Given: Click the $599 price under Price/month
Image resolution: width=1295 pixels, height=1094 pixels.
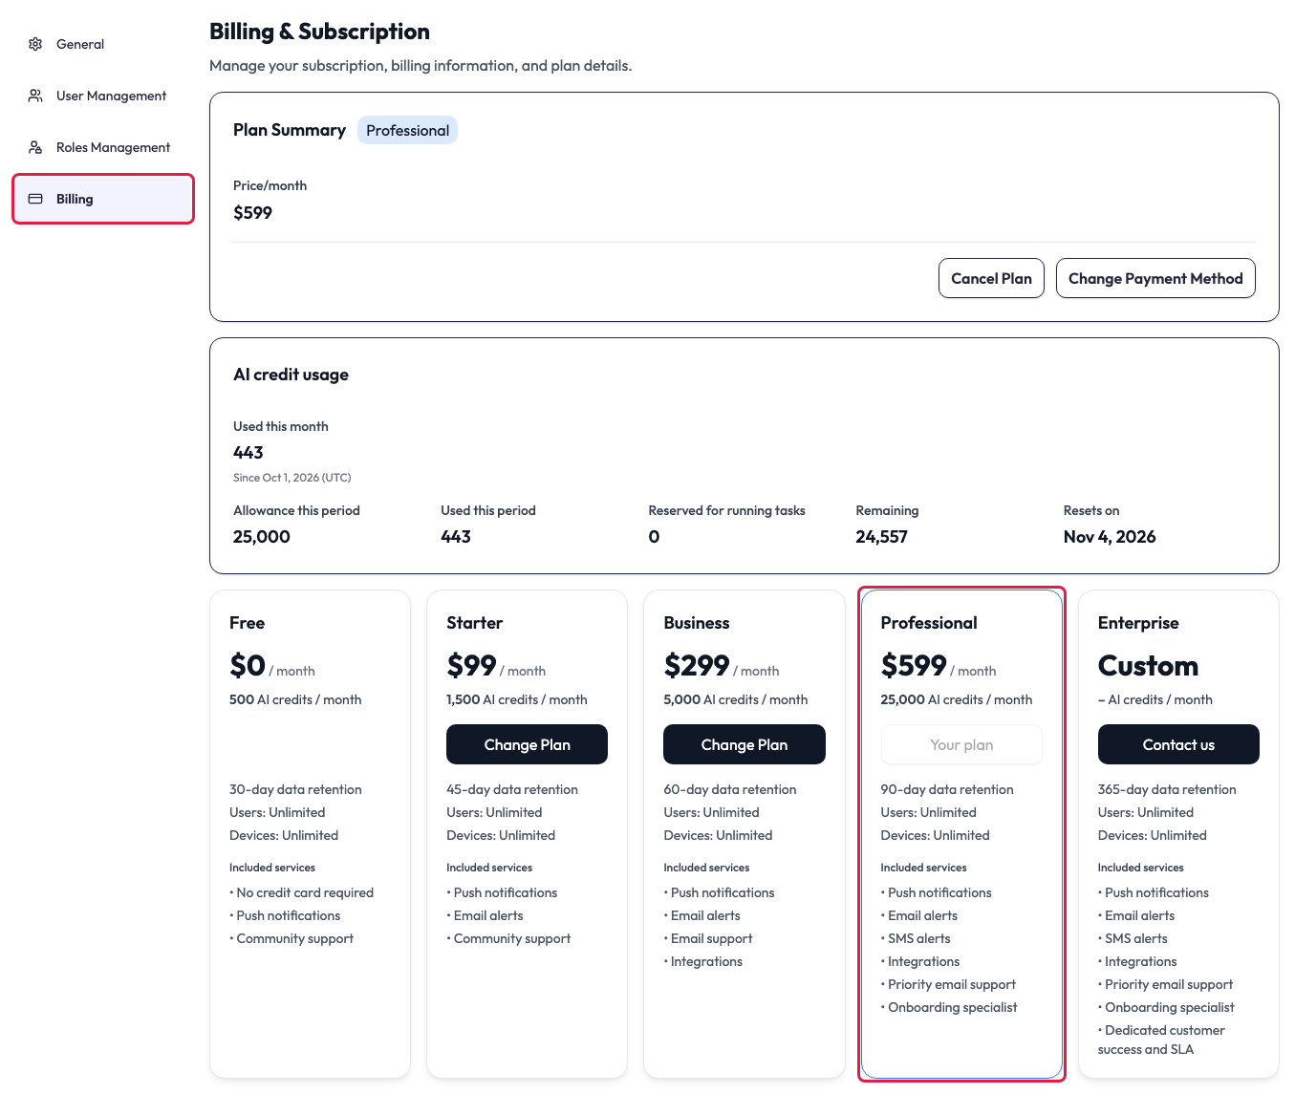Looking at the screenshot, I should [252, 213].
